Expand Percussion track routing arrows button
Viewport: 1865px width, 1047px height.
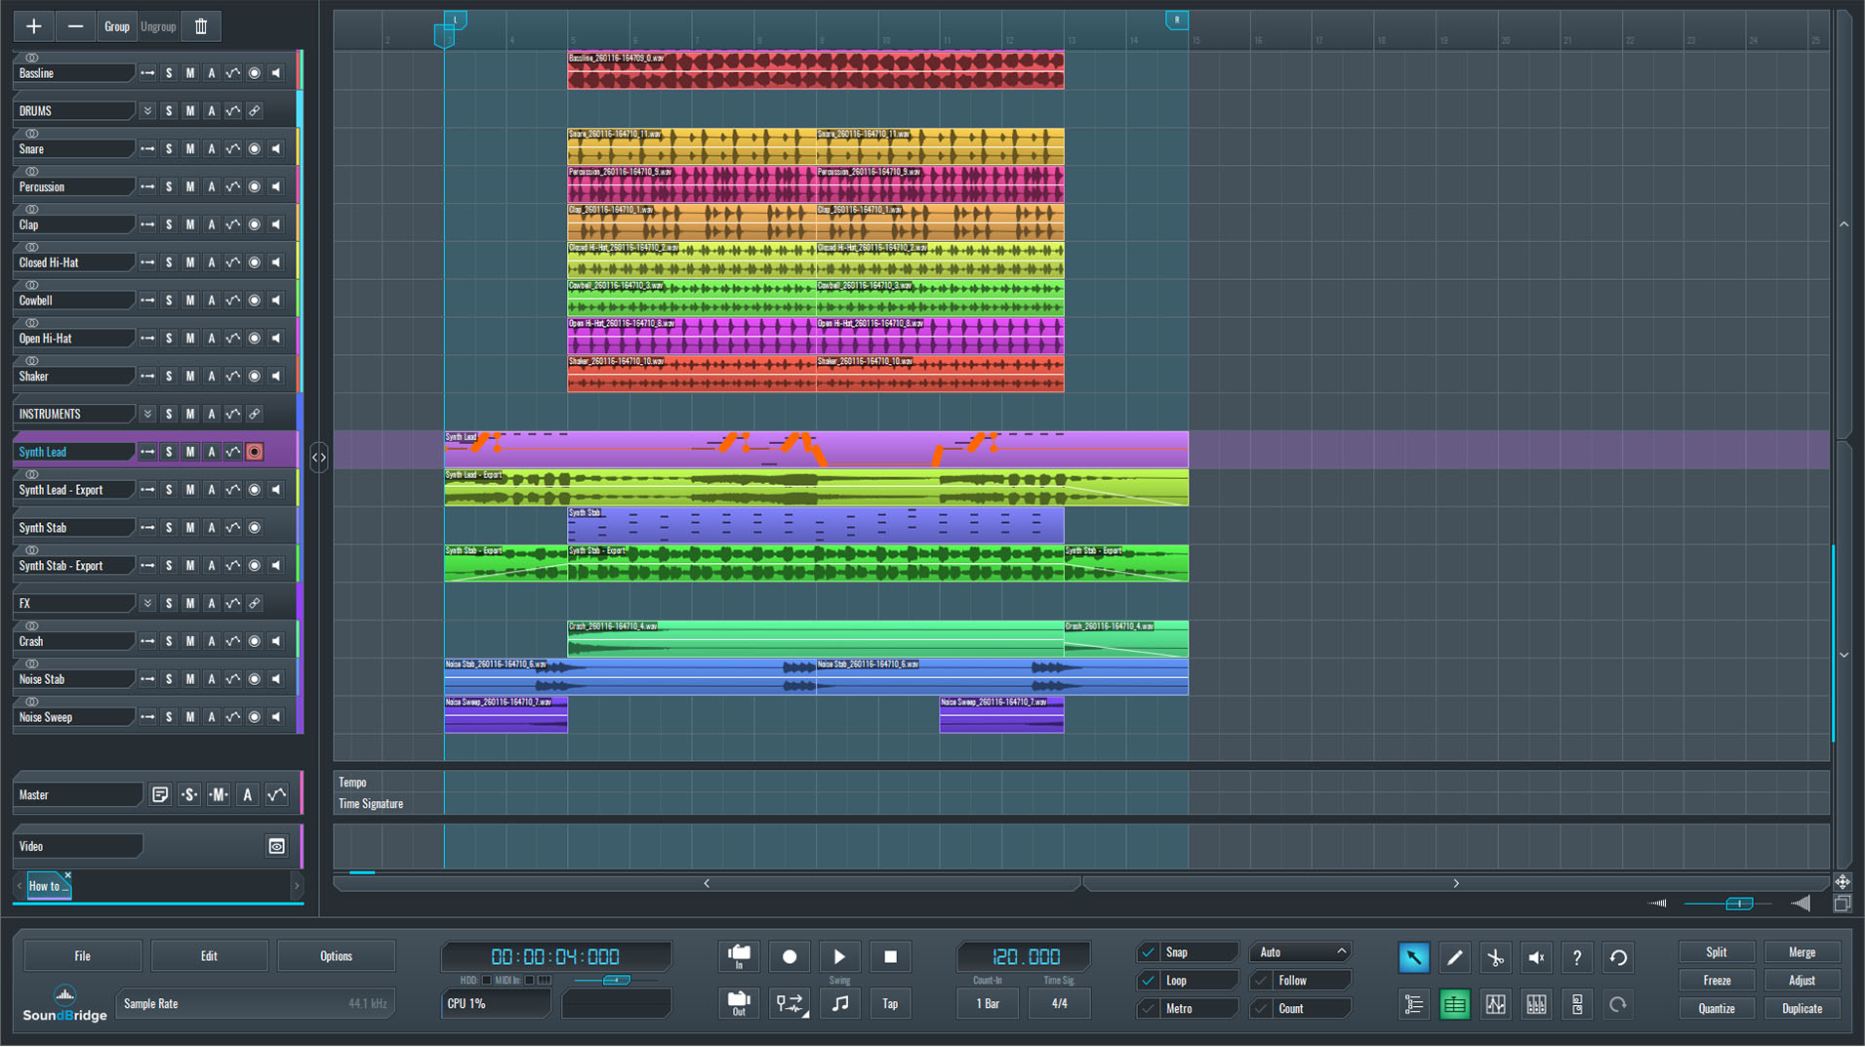147,187
